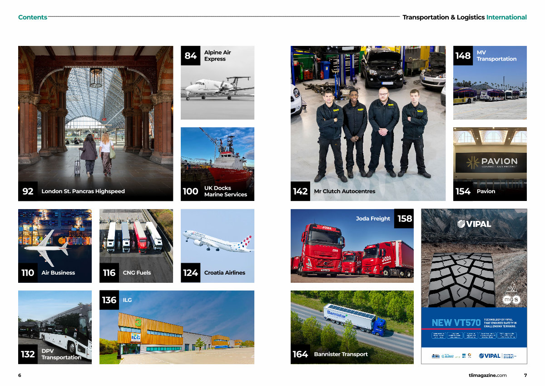Select page number badge 164
The image size is (545, 386).
(300, 354)
